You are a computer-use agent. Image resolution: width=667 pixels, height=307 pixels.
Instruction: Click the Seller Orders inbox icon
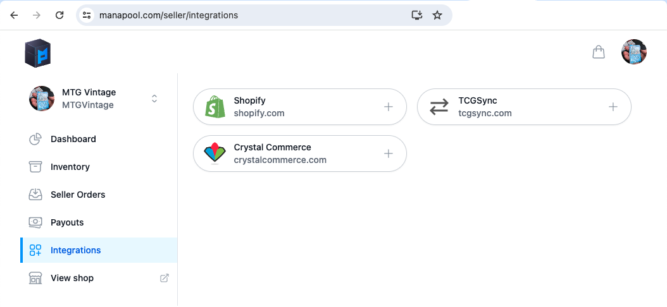[35, 195]
